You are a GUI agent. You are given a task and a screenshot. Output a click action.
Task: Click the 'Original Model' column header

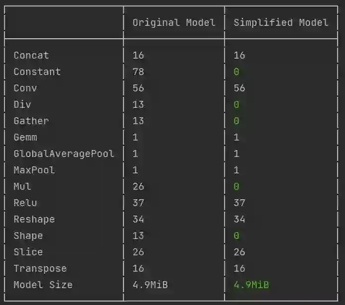(173, 22)
